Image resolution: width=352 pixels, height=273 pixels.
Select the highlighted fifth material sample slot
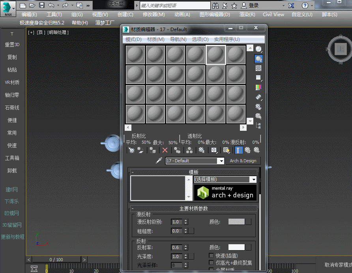(x=216, y=55)
